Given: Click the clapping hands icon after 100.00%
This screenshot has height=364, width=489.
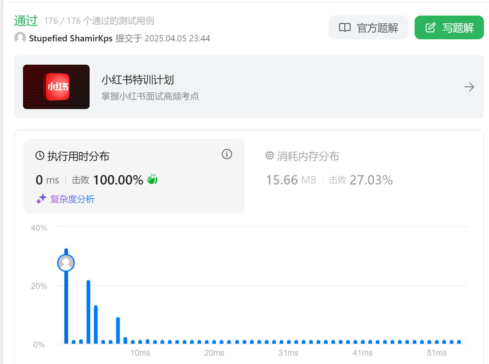Looking at the screenshot, I should click(152, 179).
